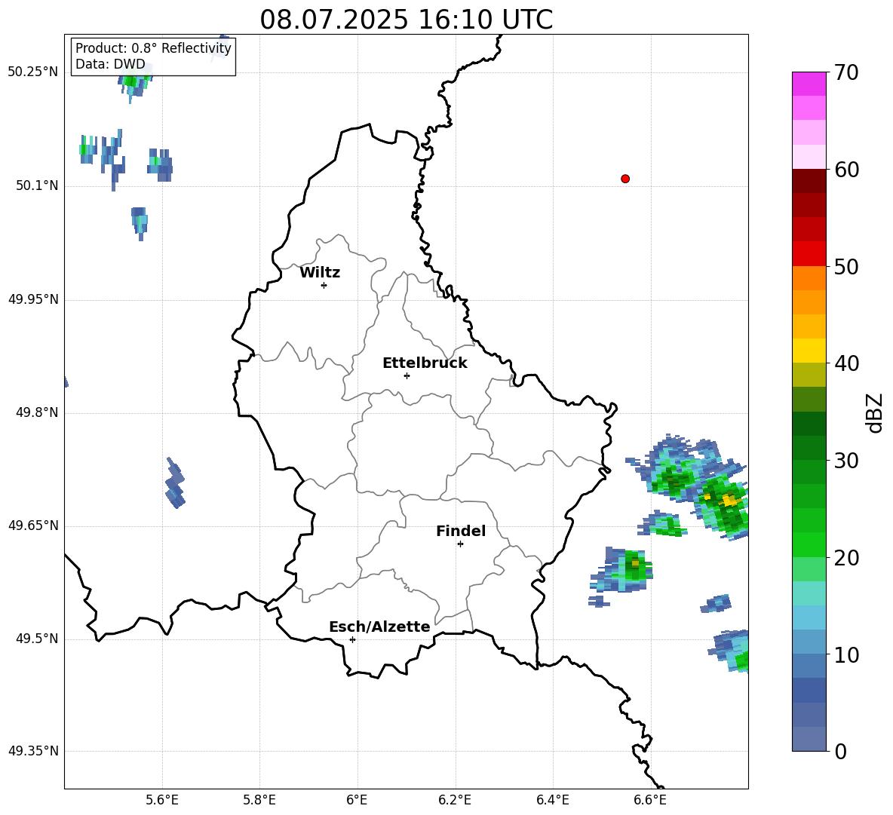Click the 0 tick on colorbar
This screenshot has height=815, width=893.
[x=840, y=751]
